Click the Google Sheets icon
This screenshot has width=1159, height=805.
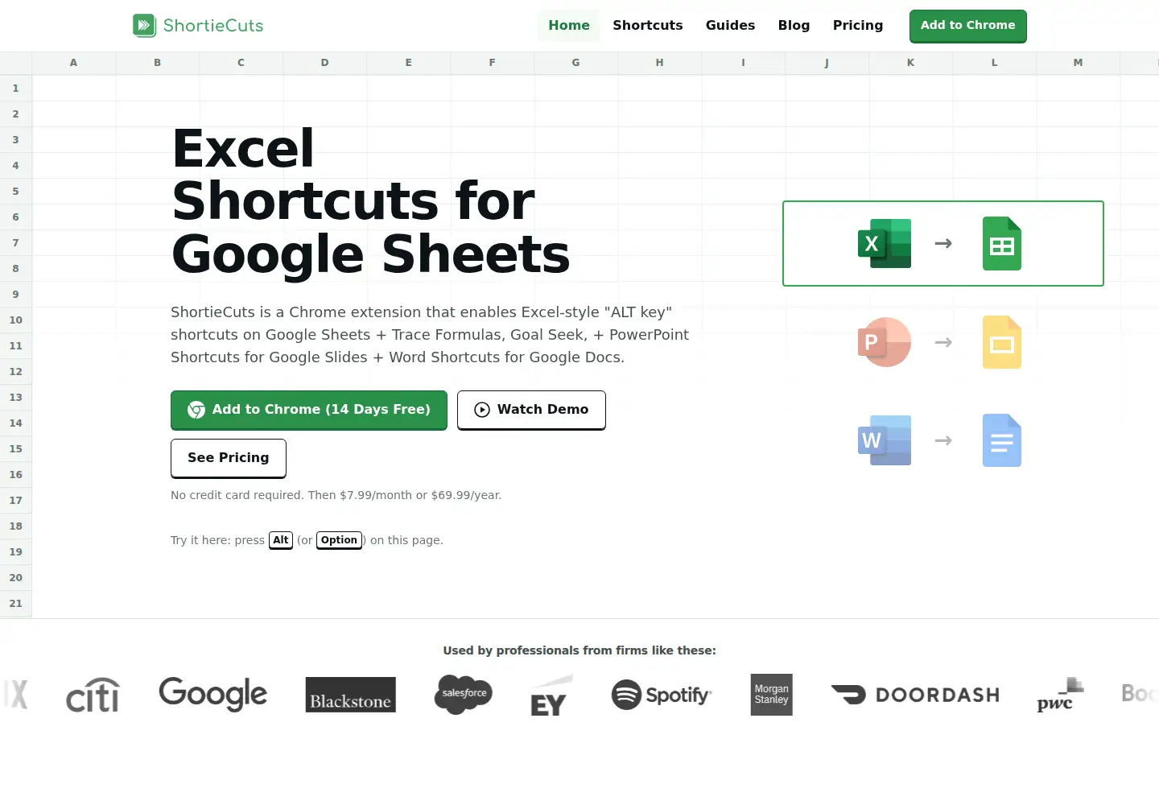(x=1002, y=243)
